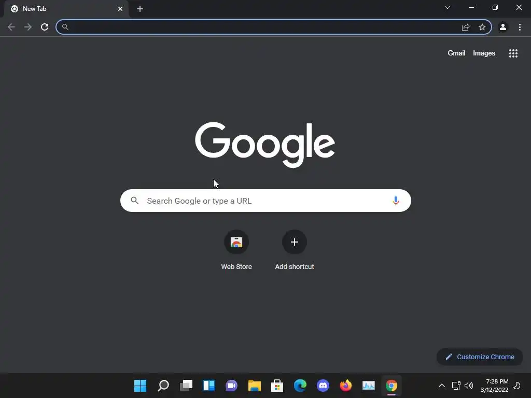
Task: Open the clock showing 7:28 PM
Action: (494, 386)
